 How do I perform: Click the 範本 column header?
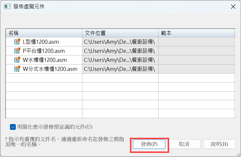point(196,33)
